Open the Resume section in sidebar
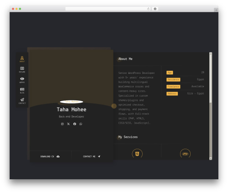This screenshot has height=193, width=228. 22,70
